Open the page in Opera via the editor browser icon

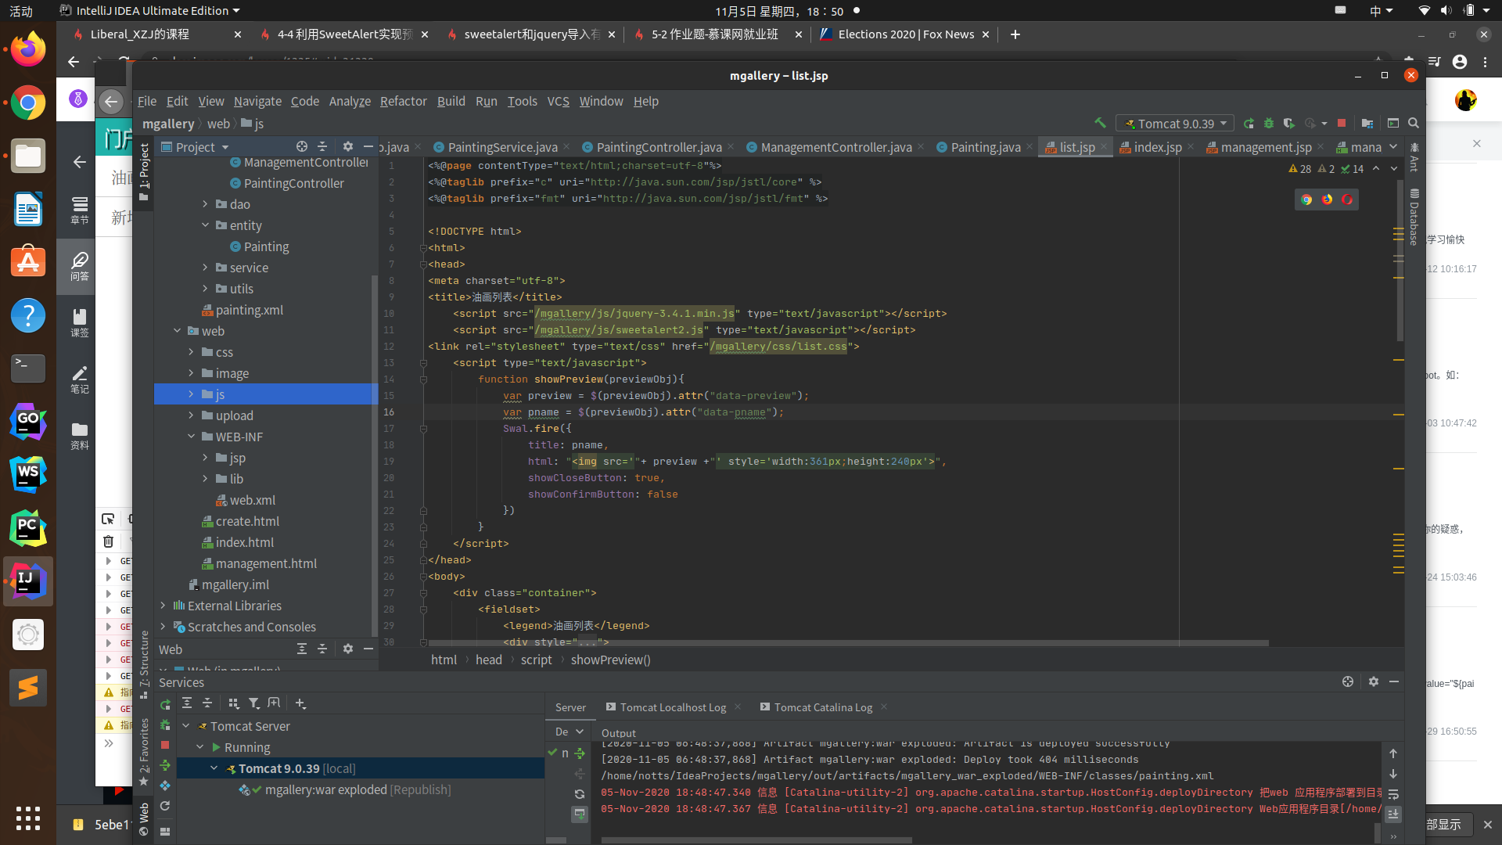pyautogui.click(x=1347, y=200)
